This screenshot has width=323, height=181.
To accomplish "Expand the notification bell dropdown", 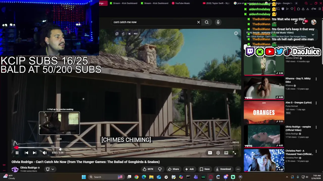I will point(50,169).
